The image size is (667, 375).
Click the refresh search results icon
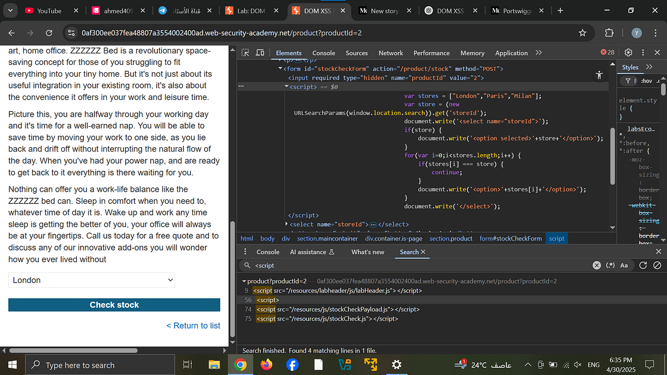coord(644,265)
